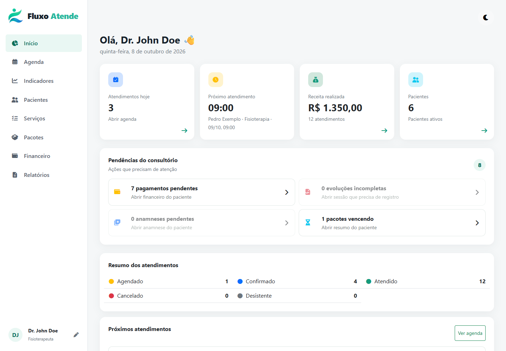Click the Dr. John Doe profile name

(x=43, y=331)
